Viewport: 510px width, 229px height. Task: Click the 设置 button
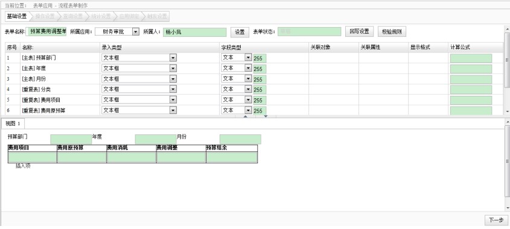point(240,32)
